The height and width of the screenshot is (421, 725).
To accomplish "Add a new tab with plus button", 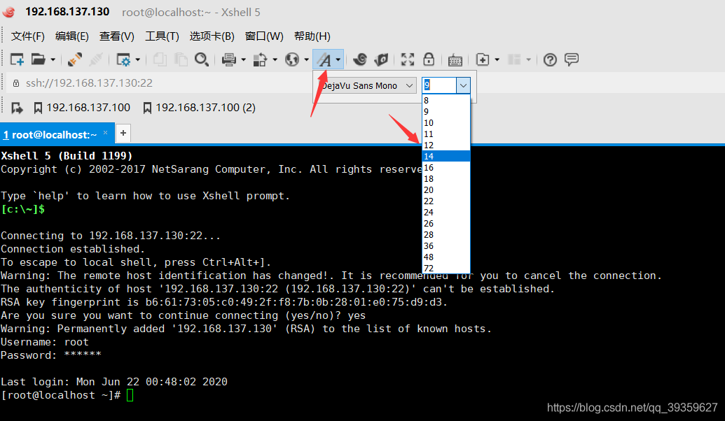I will tap(123, 133).
